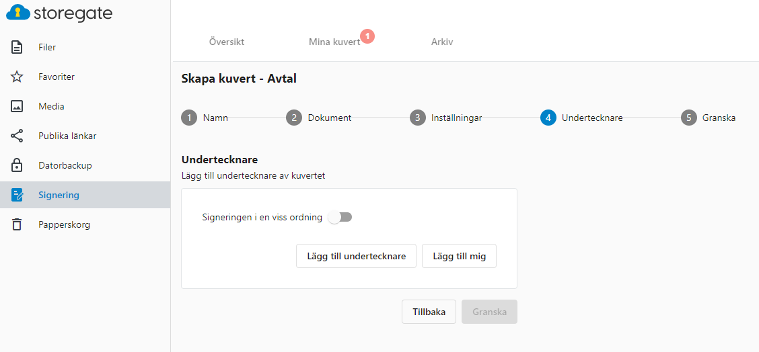Toggle Signeringen i en viss ordning switch

pyautogui.click(x=340, y=218)
